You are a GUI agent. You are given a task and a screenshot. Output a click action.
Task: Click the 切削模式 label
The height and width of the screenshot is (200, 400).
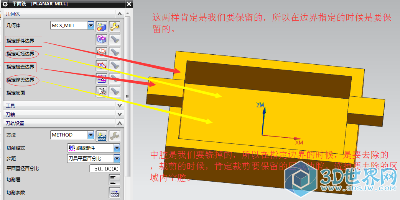[x=16, y=148]
